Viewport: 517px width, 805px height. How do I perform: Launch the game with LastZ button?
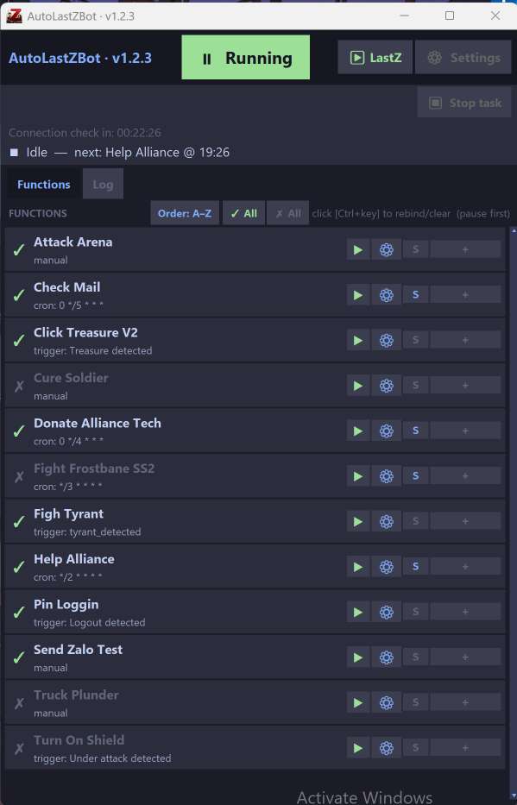[375, 58]
